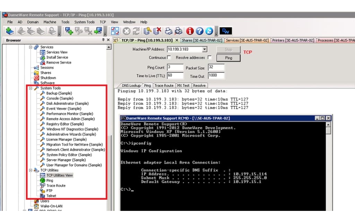
Task: Click the printer icon in the toolbar
Action: tap(169, 31)
